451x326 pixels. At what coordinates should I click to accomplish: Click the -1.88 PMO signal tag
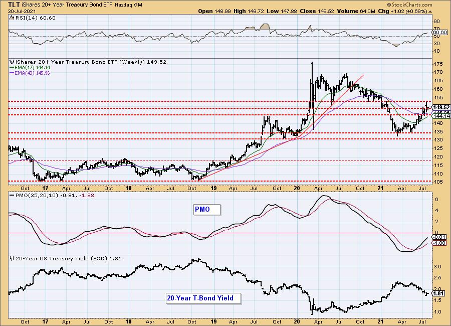click(440, 243)
